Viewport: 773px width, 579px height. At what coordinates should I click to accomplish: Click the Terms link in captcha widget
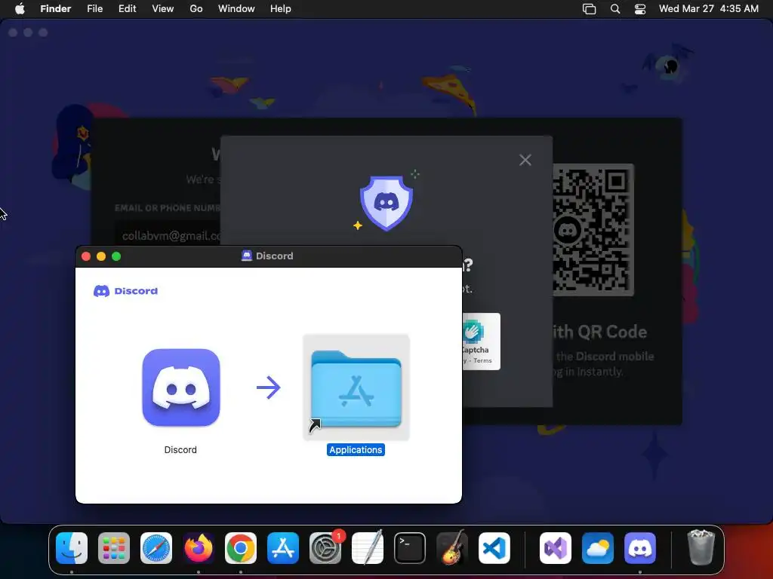482,360
